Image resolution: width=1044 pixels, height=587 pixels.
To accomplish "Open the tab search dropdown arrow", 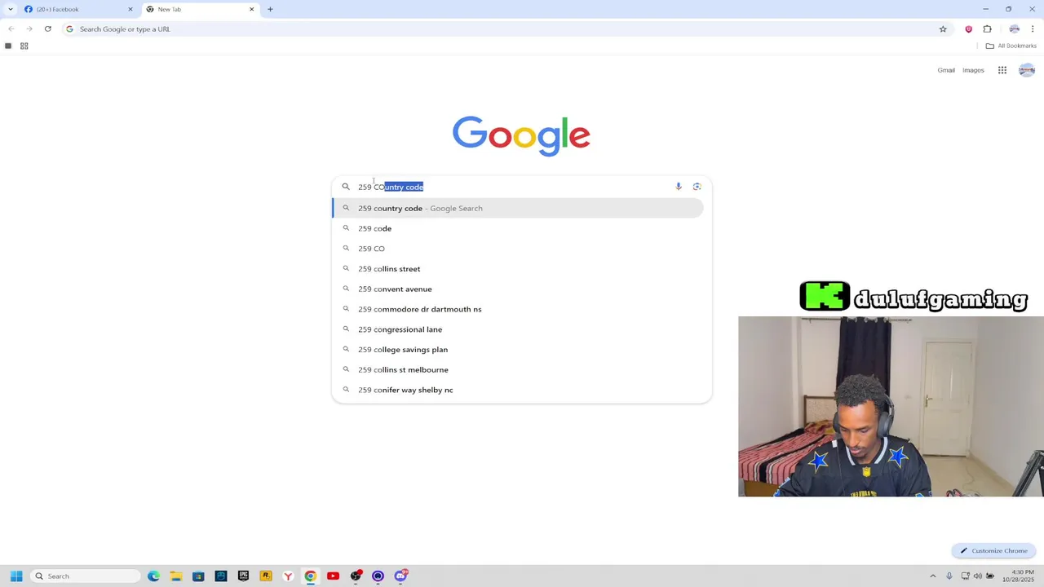I will pos(10,9).
